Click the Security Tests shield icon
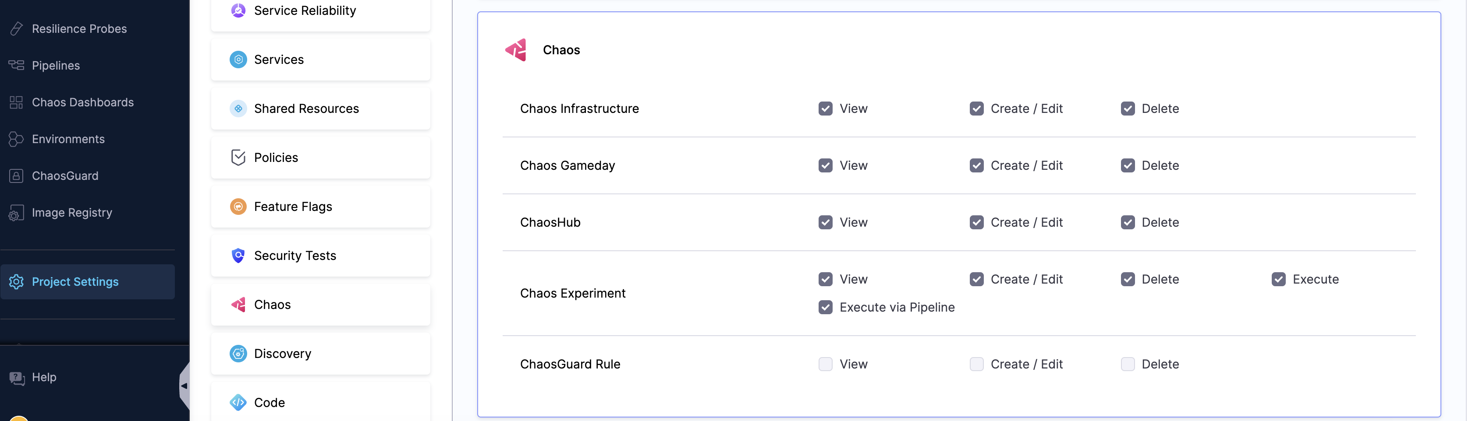The height and width of the screenshot is (421, 1472). point(238,256)
